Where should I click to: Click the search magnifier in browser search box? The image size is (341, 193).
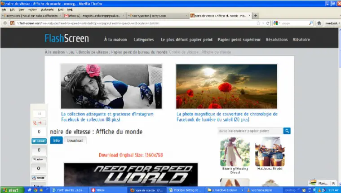coord(311,23)
